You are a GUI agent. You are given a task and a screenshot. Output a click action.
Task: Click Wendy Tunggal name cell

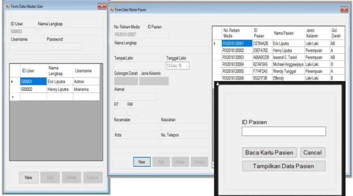point(288,71)
